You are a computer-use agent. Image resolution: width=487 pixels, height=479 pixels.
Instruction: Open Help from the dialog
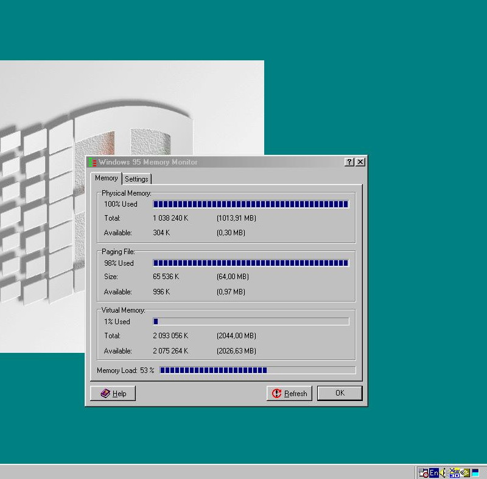click(x=113, y=394)
